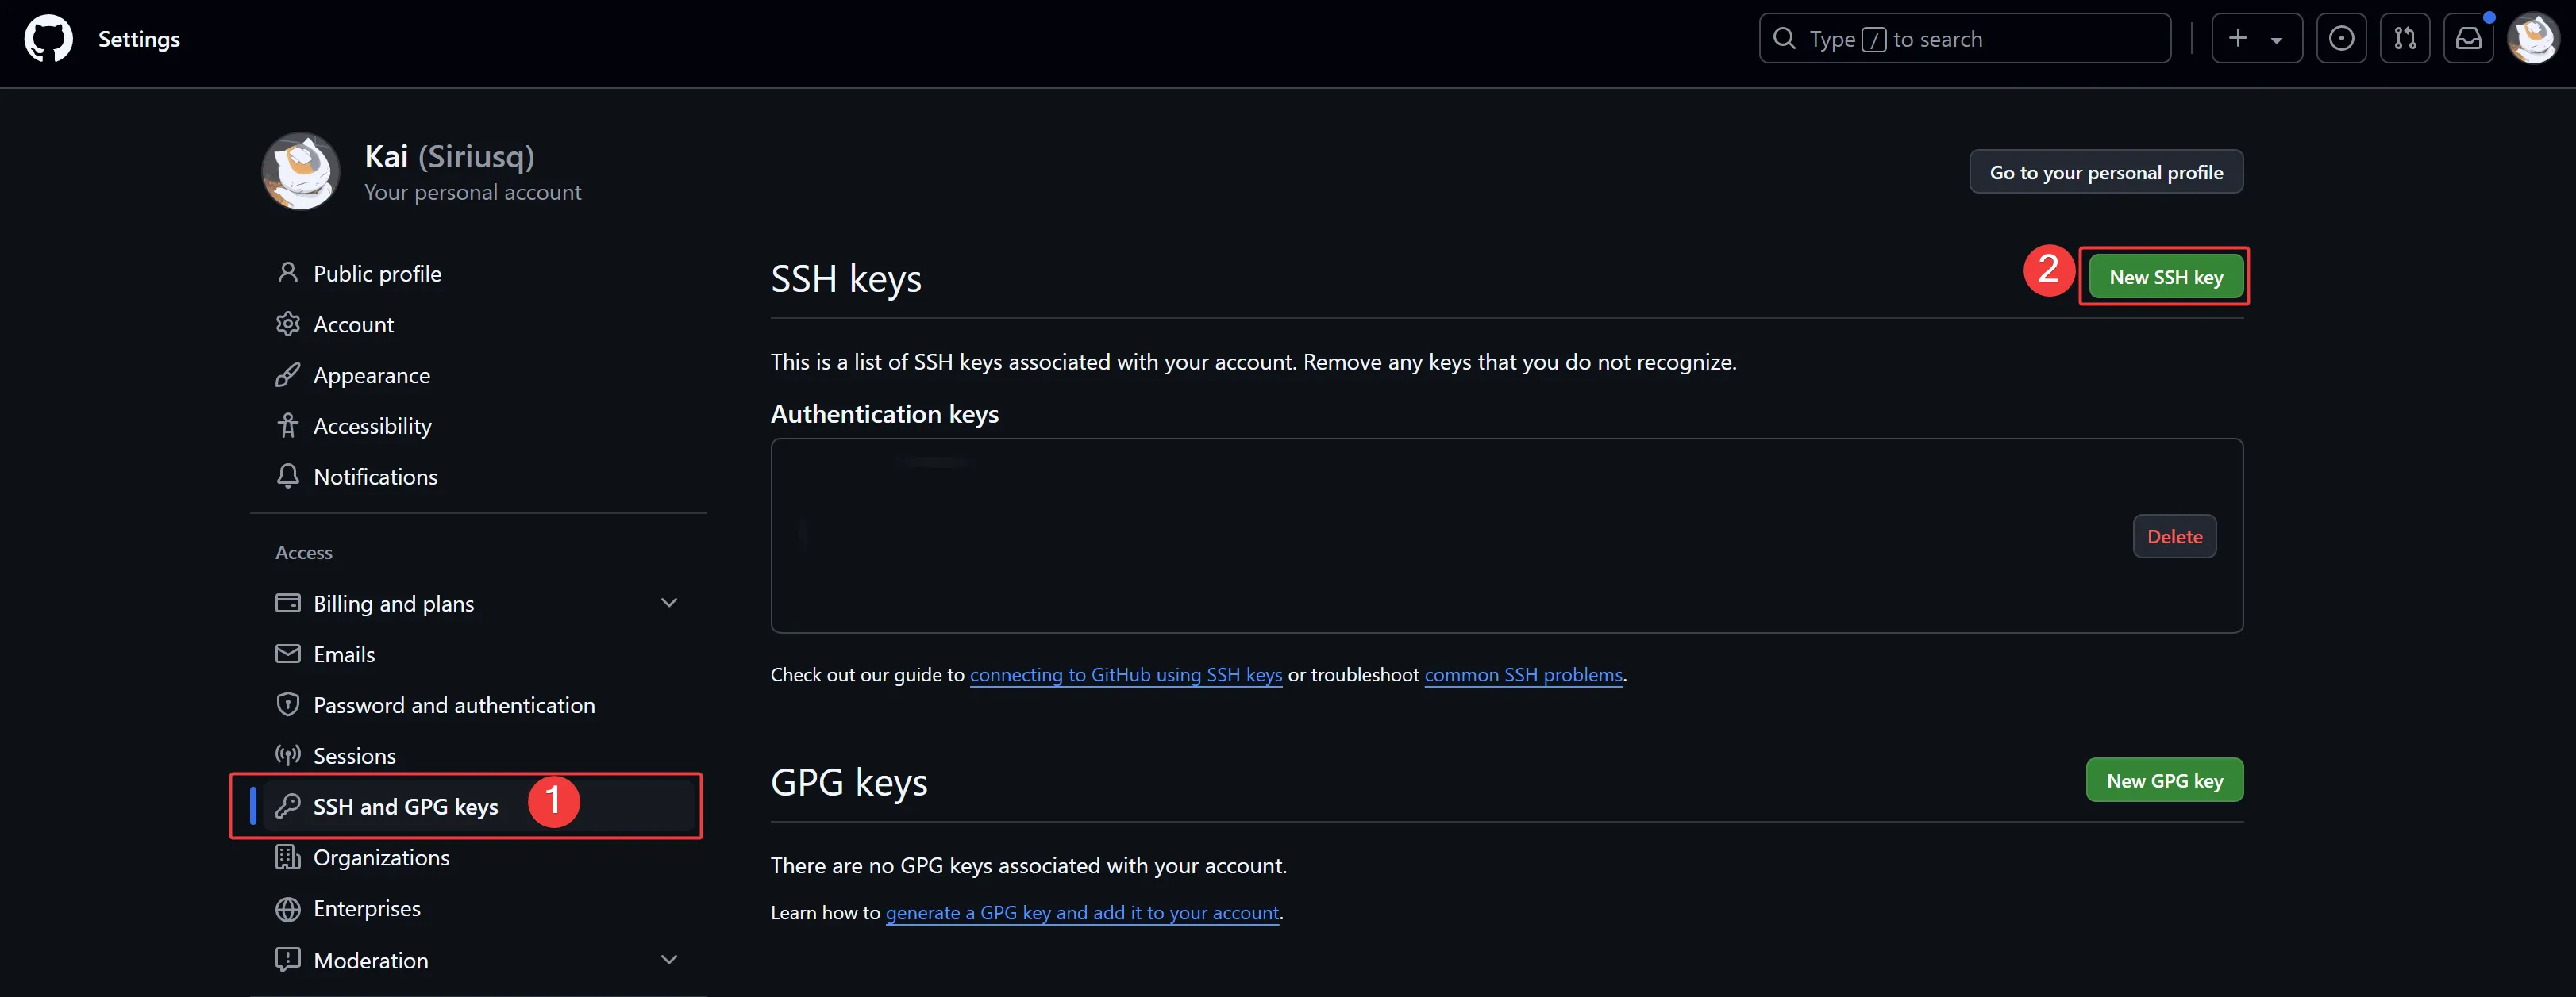Image resolution: width=2576 pixels, height=997 pixels.
Task: Go to Password and authentication settings
Action: [453, 705]
